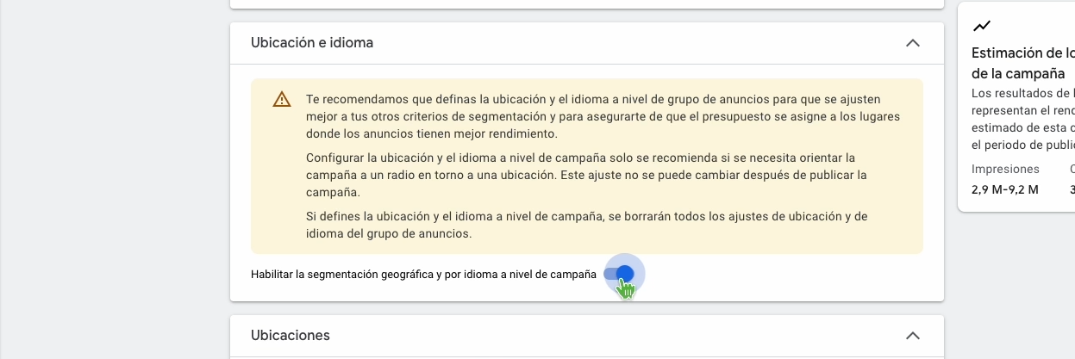Click the Si defines la ubicación paragraph
1075x359 pixels.
click(586, 225)
